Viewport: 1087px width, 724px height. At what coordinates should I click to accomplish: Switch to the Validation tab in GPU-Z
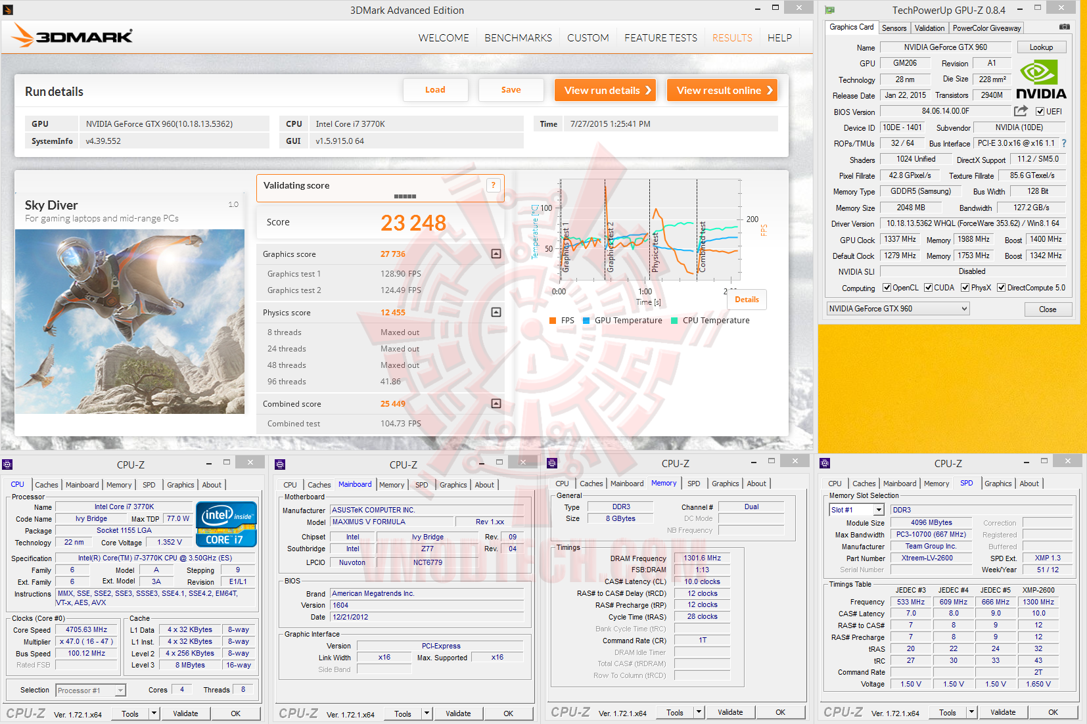(x=929, y=28)
